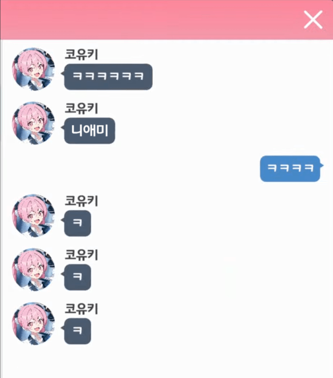Viewport: 333px width, 378px height.
Task: Select the avatar beside the middle single ㅋ message
Action: point(34,270)
